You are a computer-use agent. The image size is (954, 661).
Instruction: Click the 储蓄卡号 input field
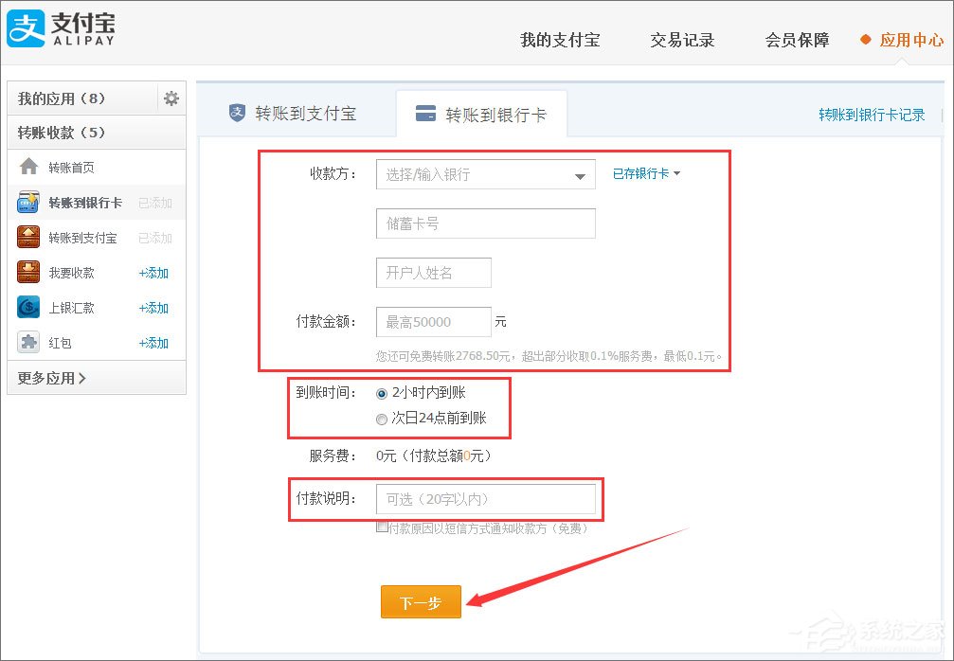485,223
